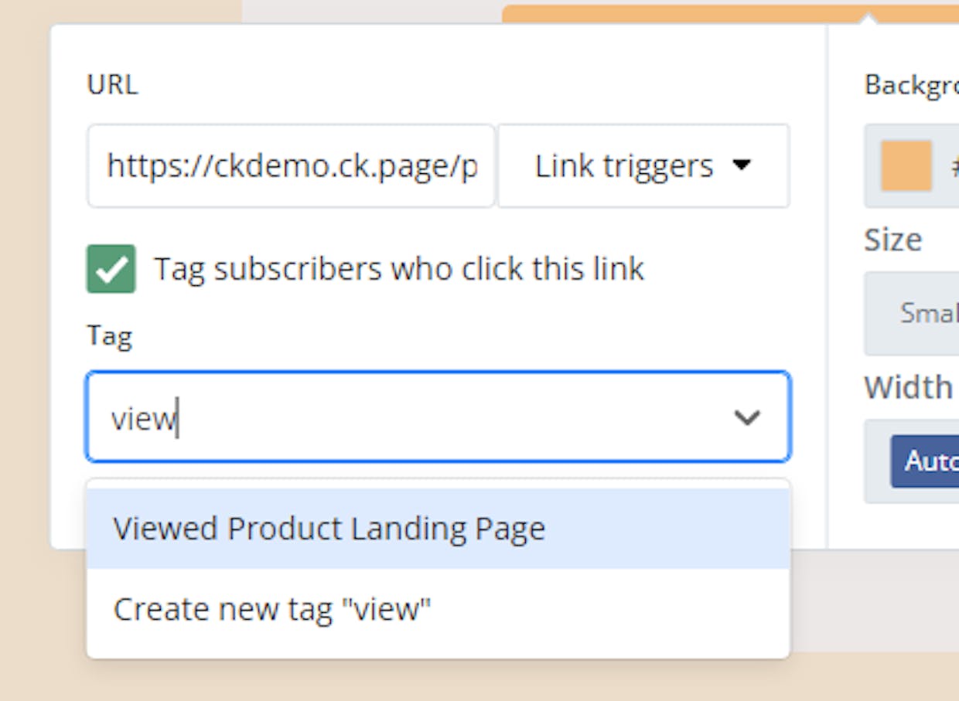This screenshot has height=701, width=959.
Task: Click the Size section label
Action: [x=892, y=240]
